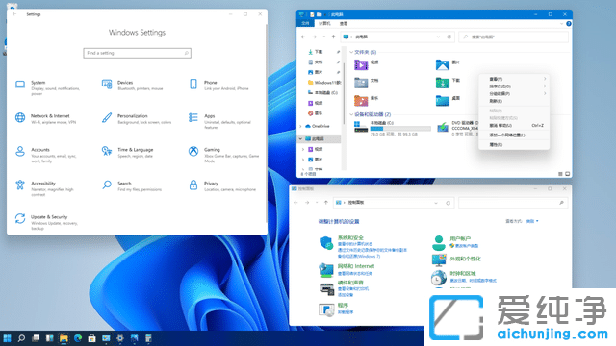Click the C: drive storage usage bar

[x=400, y=128]
